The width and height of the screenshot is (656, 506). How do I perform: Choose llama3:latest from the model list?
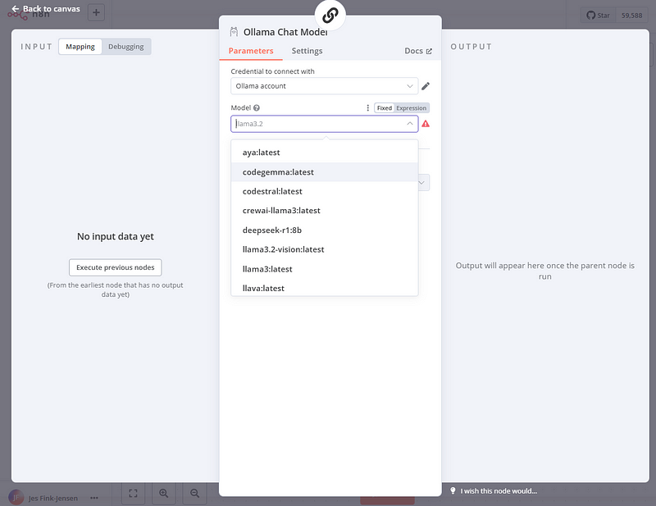(324, 269)
